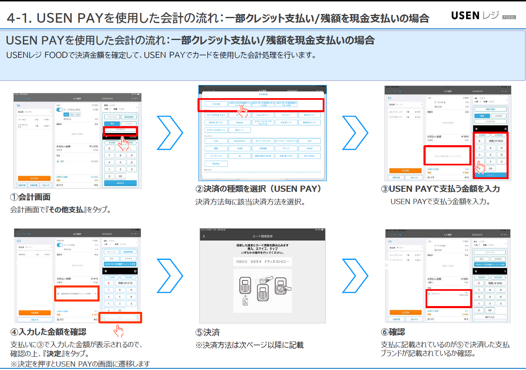This screenshot has height=370, width=526.
Task: Choose Paypay in points section
Action: click(x=240, y=123)
